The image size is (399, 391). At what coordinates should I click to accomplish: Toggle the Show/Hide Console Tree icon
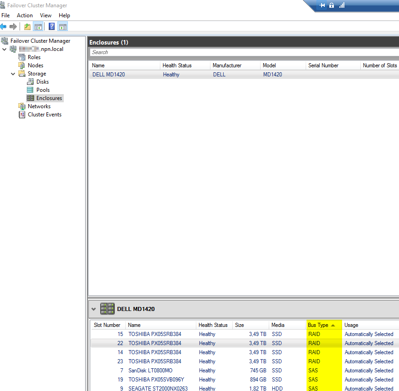coord(38,27)
